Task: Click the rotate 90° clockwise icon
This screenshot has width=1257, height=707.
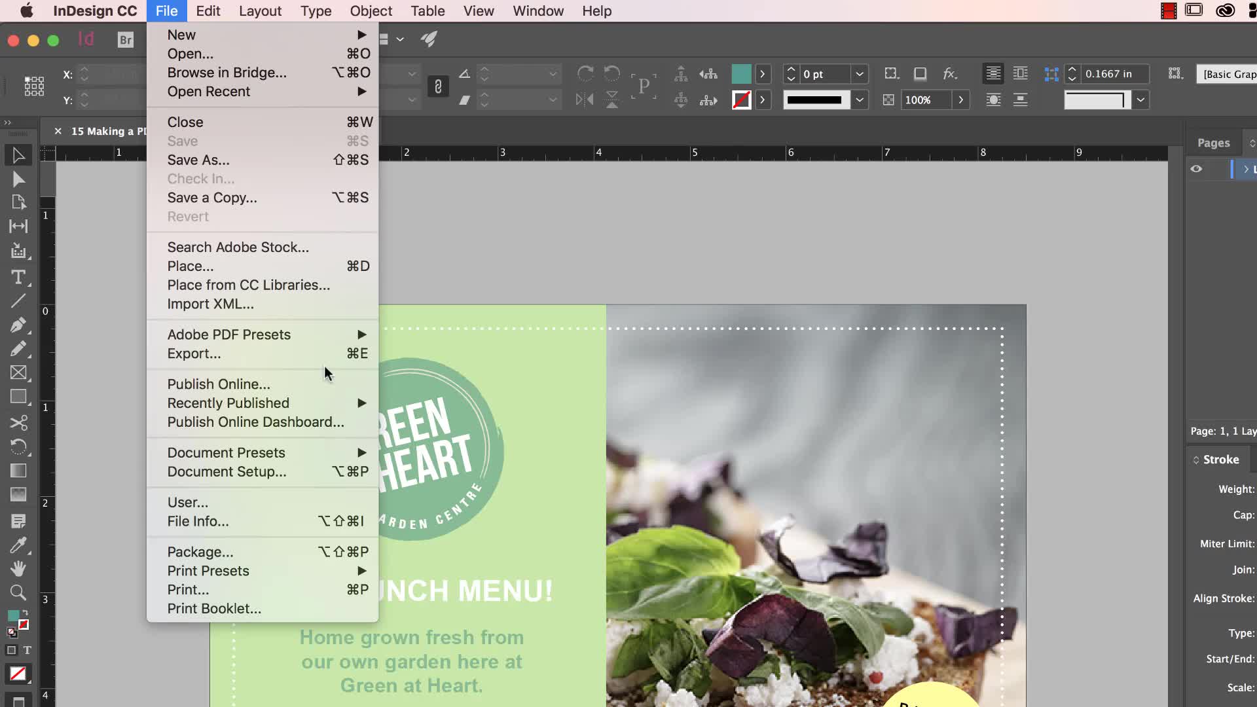Action: pyautogui.click(x=585, y=73)
